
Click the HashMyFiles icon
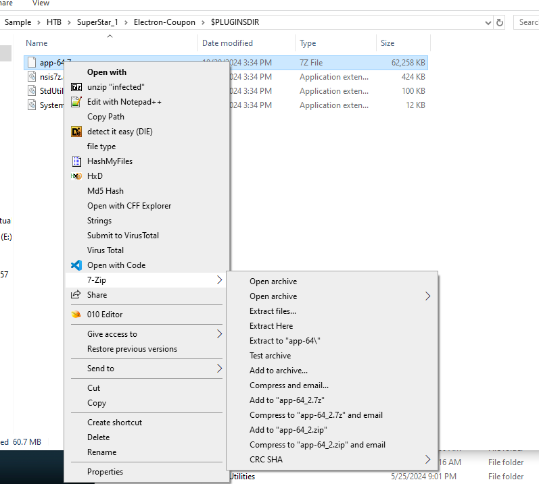pos(76,161)
